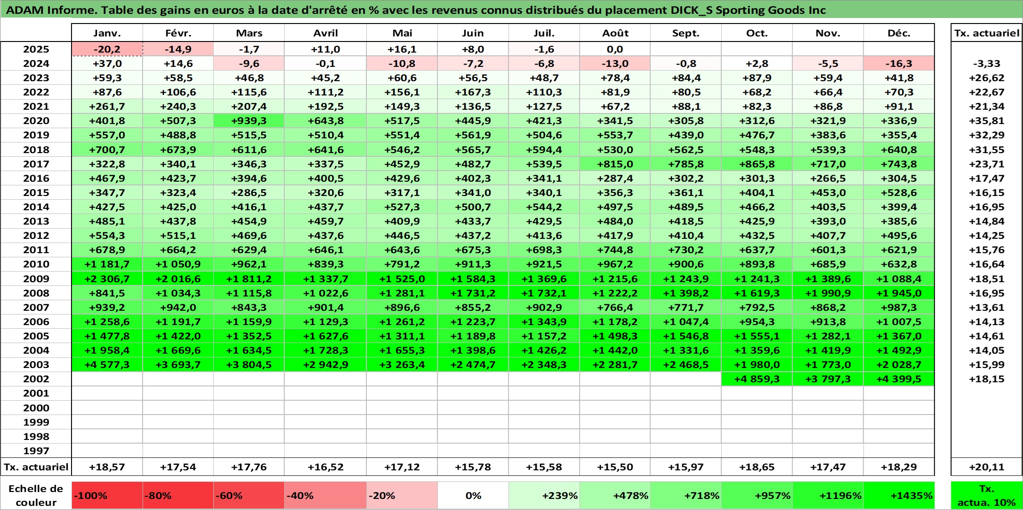The height and width of the screenshot is (510, 1023).
Task: Click cell value -20,2
Action: click(x=107, y=49)
